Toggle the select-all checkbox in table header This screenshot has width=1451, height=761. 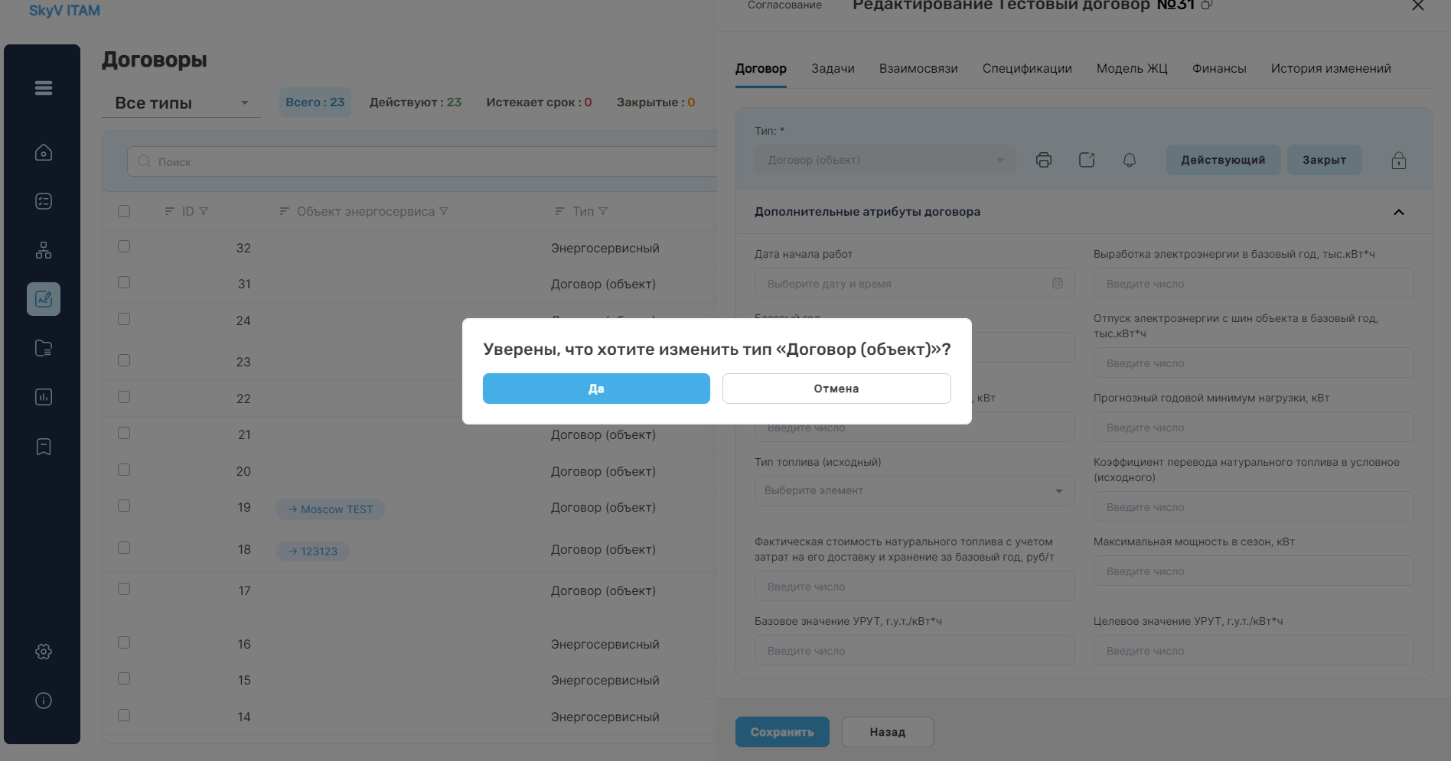click(124, 211)
